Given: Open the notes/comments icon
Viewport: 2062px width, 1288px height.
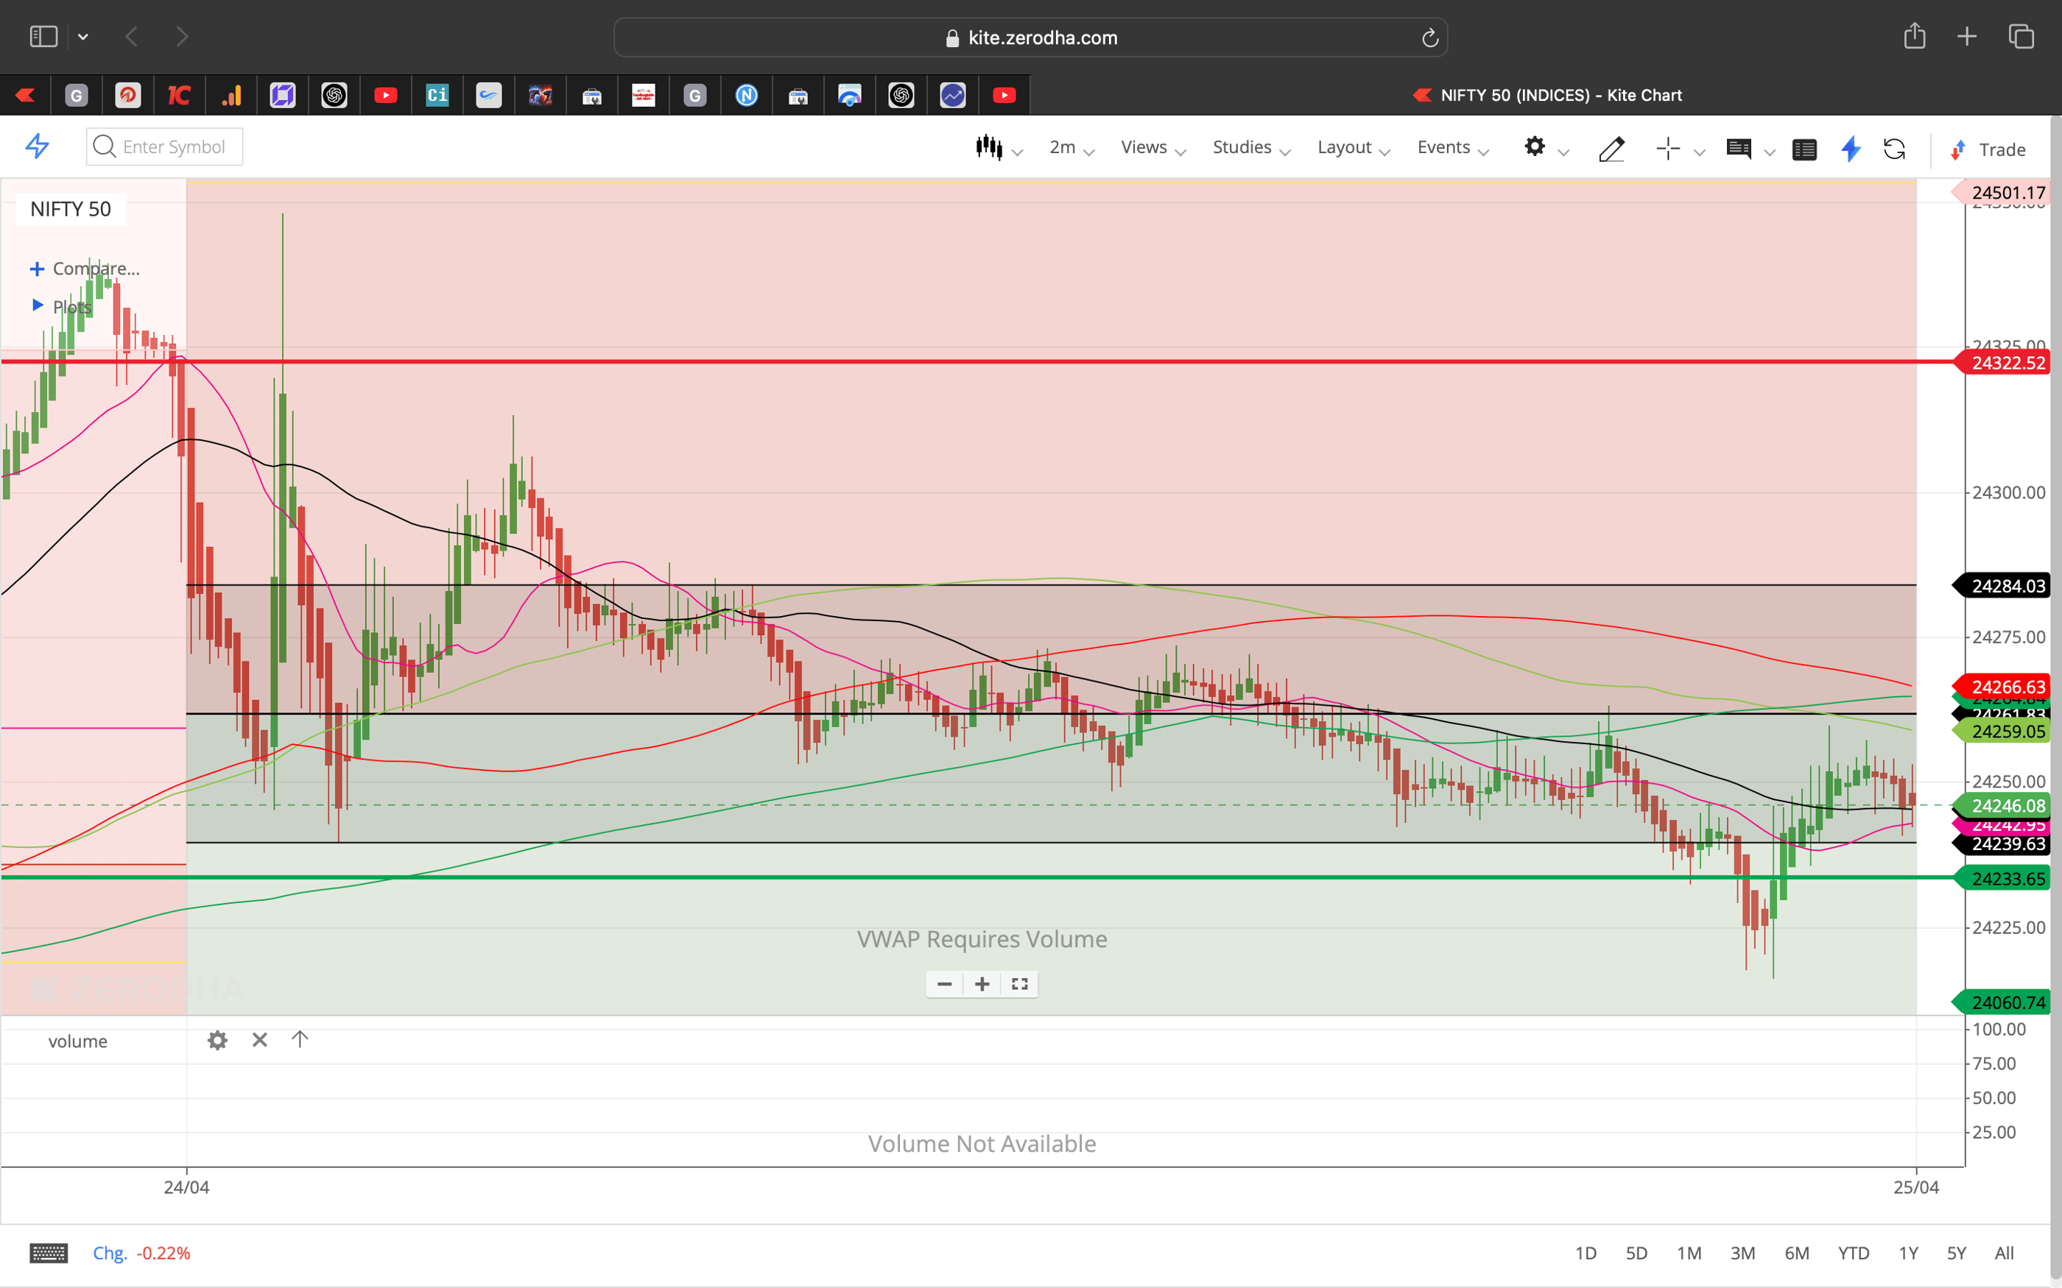Looking at the screenshot, I should (x=1739, y=148).
